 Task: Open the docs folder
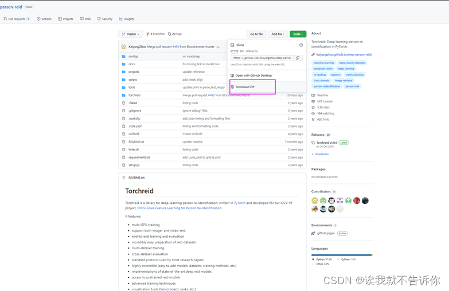point(131,64)
